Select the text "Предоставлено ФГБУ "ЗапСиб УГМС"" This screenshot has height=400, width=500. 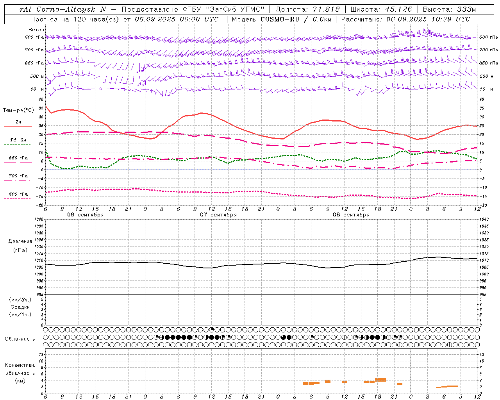193,10
